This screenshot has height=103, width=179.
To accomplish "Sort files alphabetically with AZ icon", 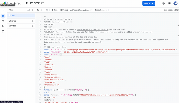I will (29, 10).
